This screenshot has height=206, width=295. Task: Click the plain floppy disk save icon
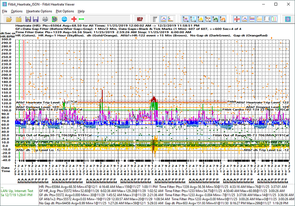pyautogui.click(x=35, y=19)
